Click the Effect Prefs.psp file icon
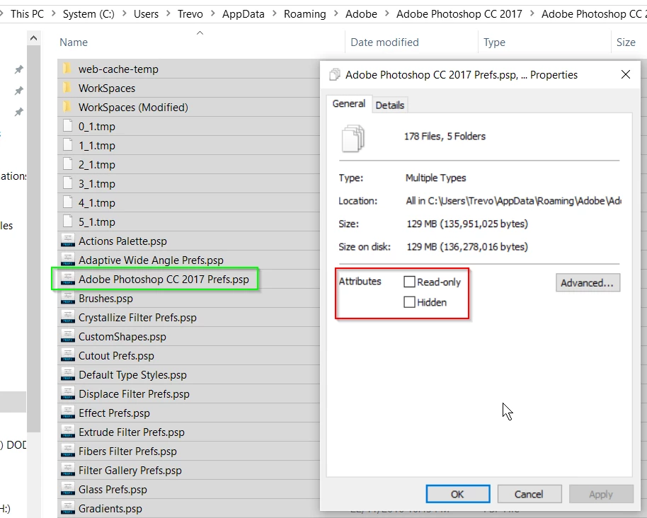The width and height of the screenshot is (647, 518). coord(68,413)
